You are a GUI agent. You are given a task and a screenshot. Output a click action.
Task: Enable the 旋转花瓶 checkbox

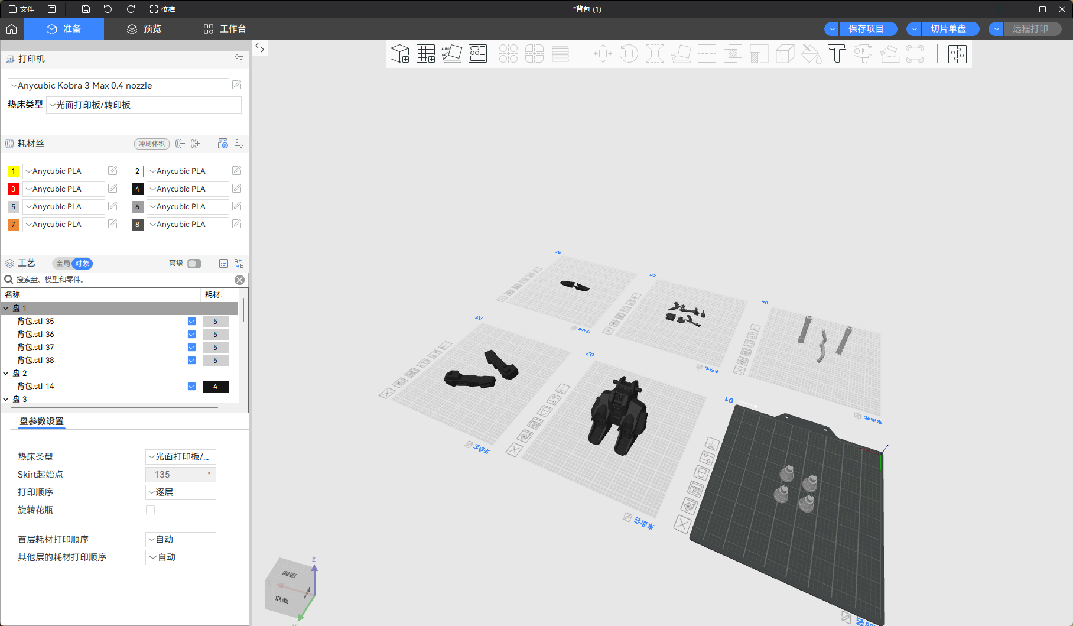click(x=150, y=510)
